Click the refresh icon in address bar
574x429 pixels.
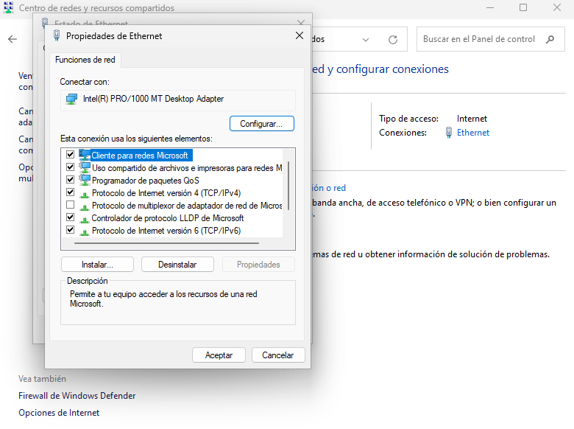click(393, 40)
